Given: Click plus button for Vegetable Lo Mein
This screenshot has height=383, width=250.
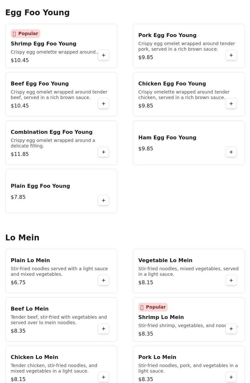Looking at the screenshot, I should (231, 280).
